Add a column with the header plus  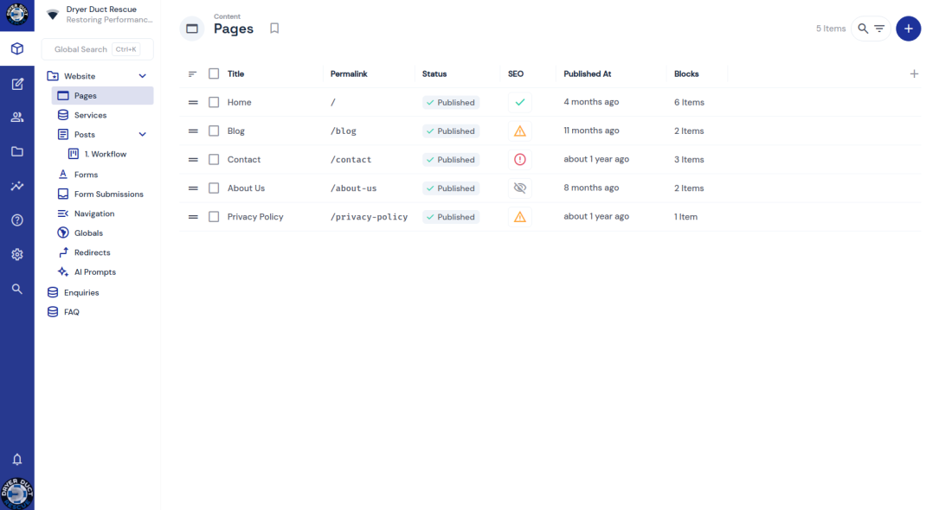[x=914, y=74]
